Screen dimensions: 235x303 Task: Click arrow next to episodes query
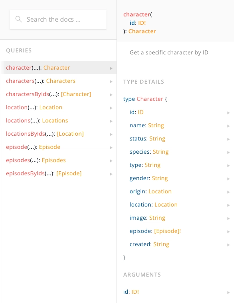[111, 161]
